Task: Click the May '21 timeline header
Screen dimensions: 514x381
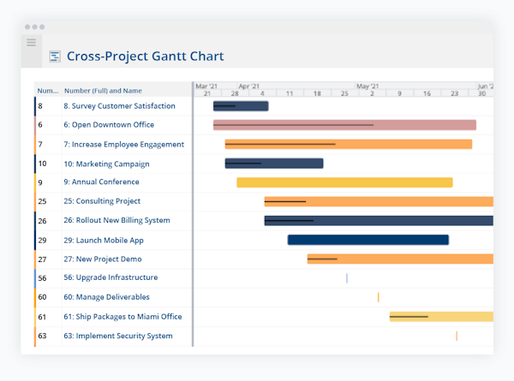Action: coord(368,86)
